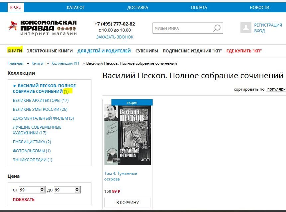Click the ЗАКАЗАТЬ ЗВОНОК link

coord(115,37)
